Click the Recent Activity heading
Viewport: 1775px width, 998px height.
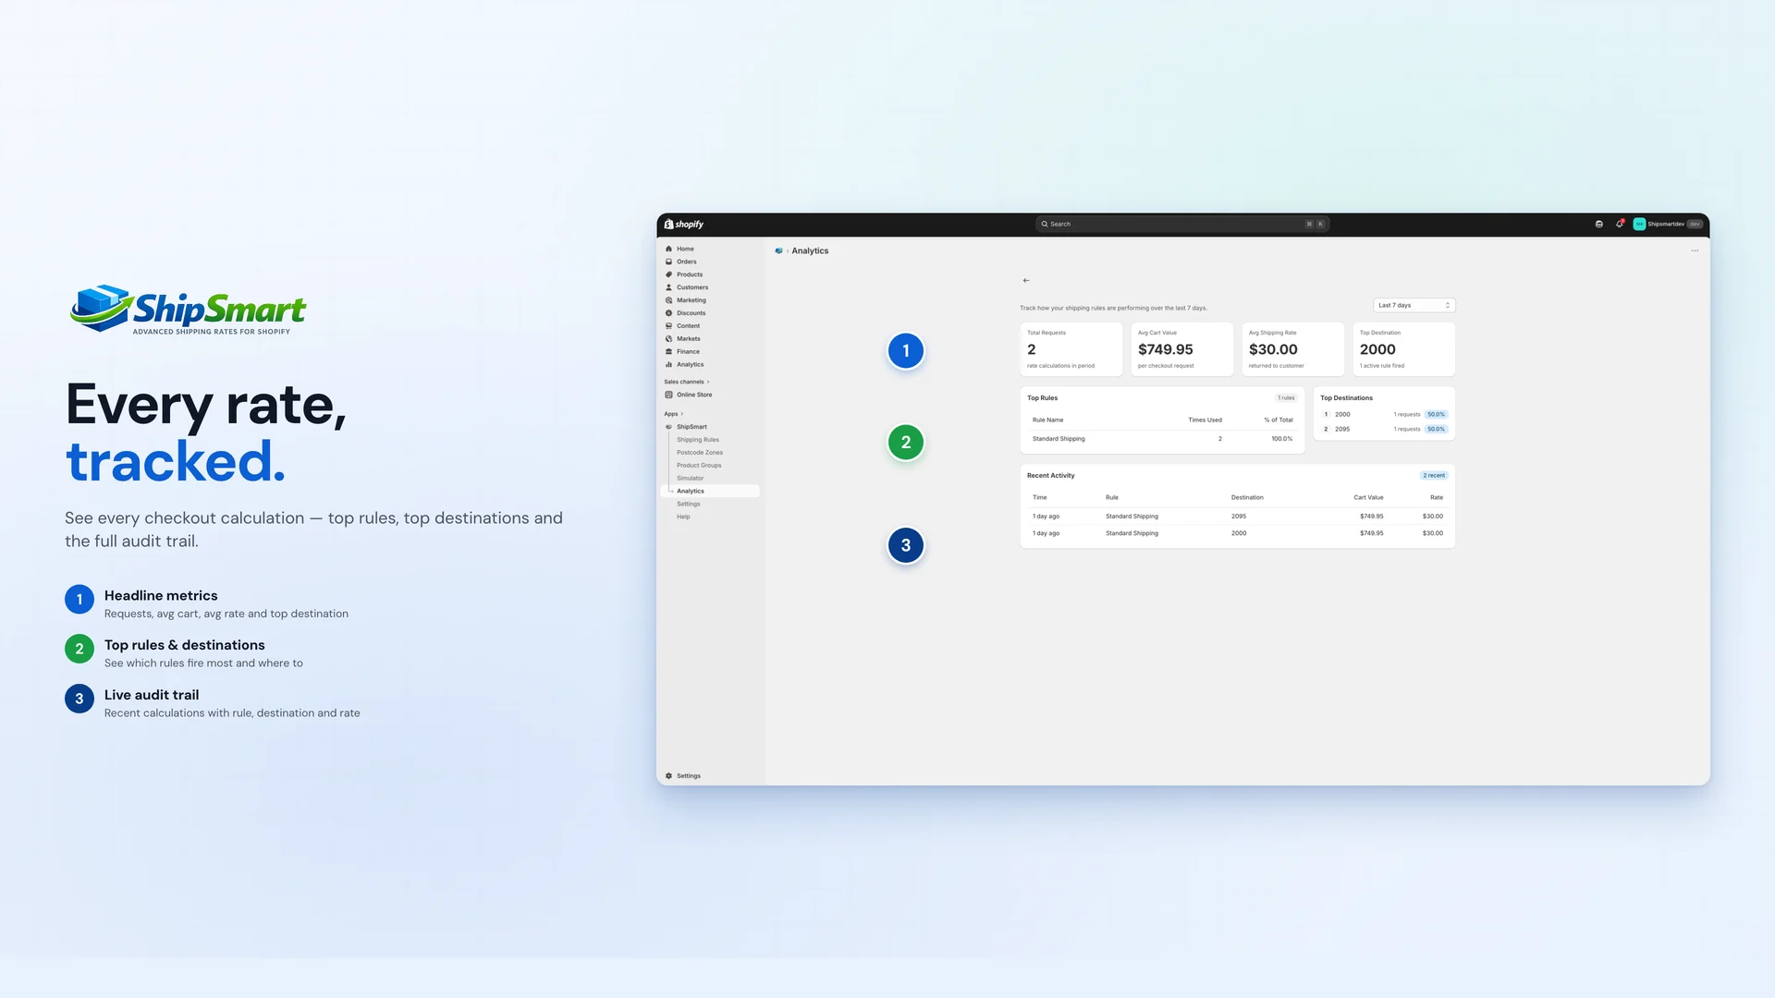coord(1050,476)
